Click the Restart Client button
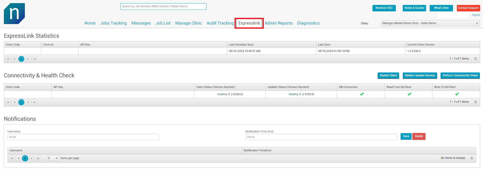 [x=388, y=75]
